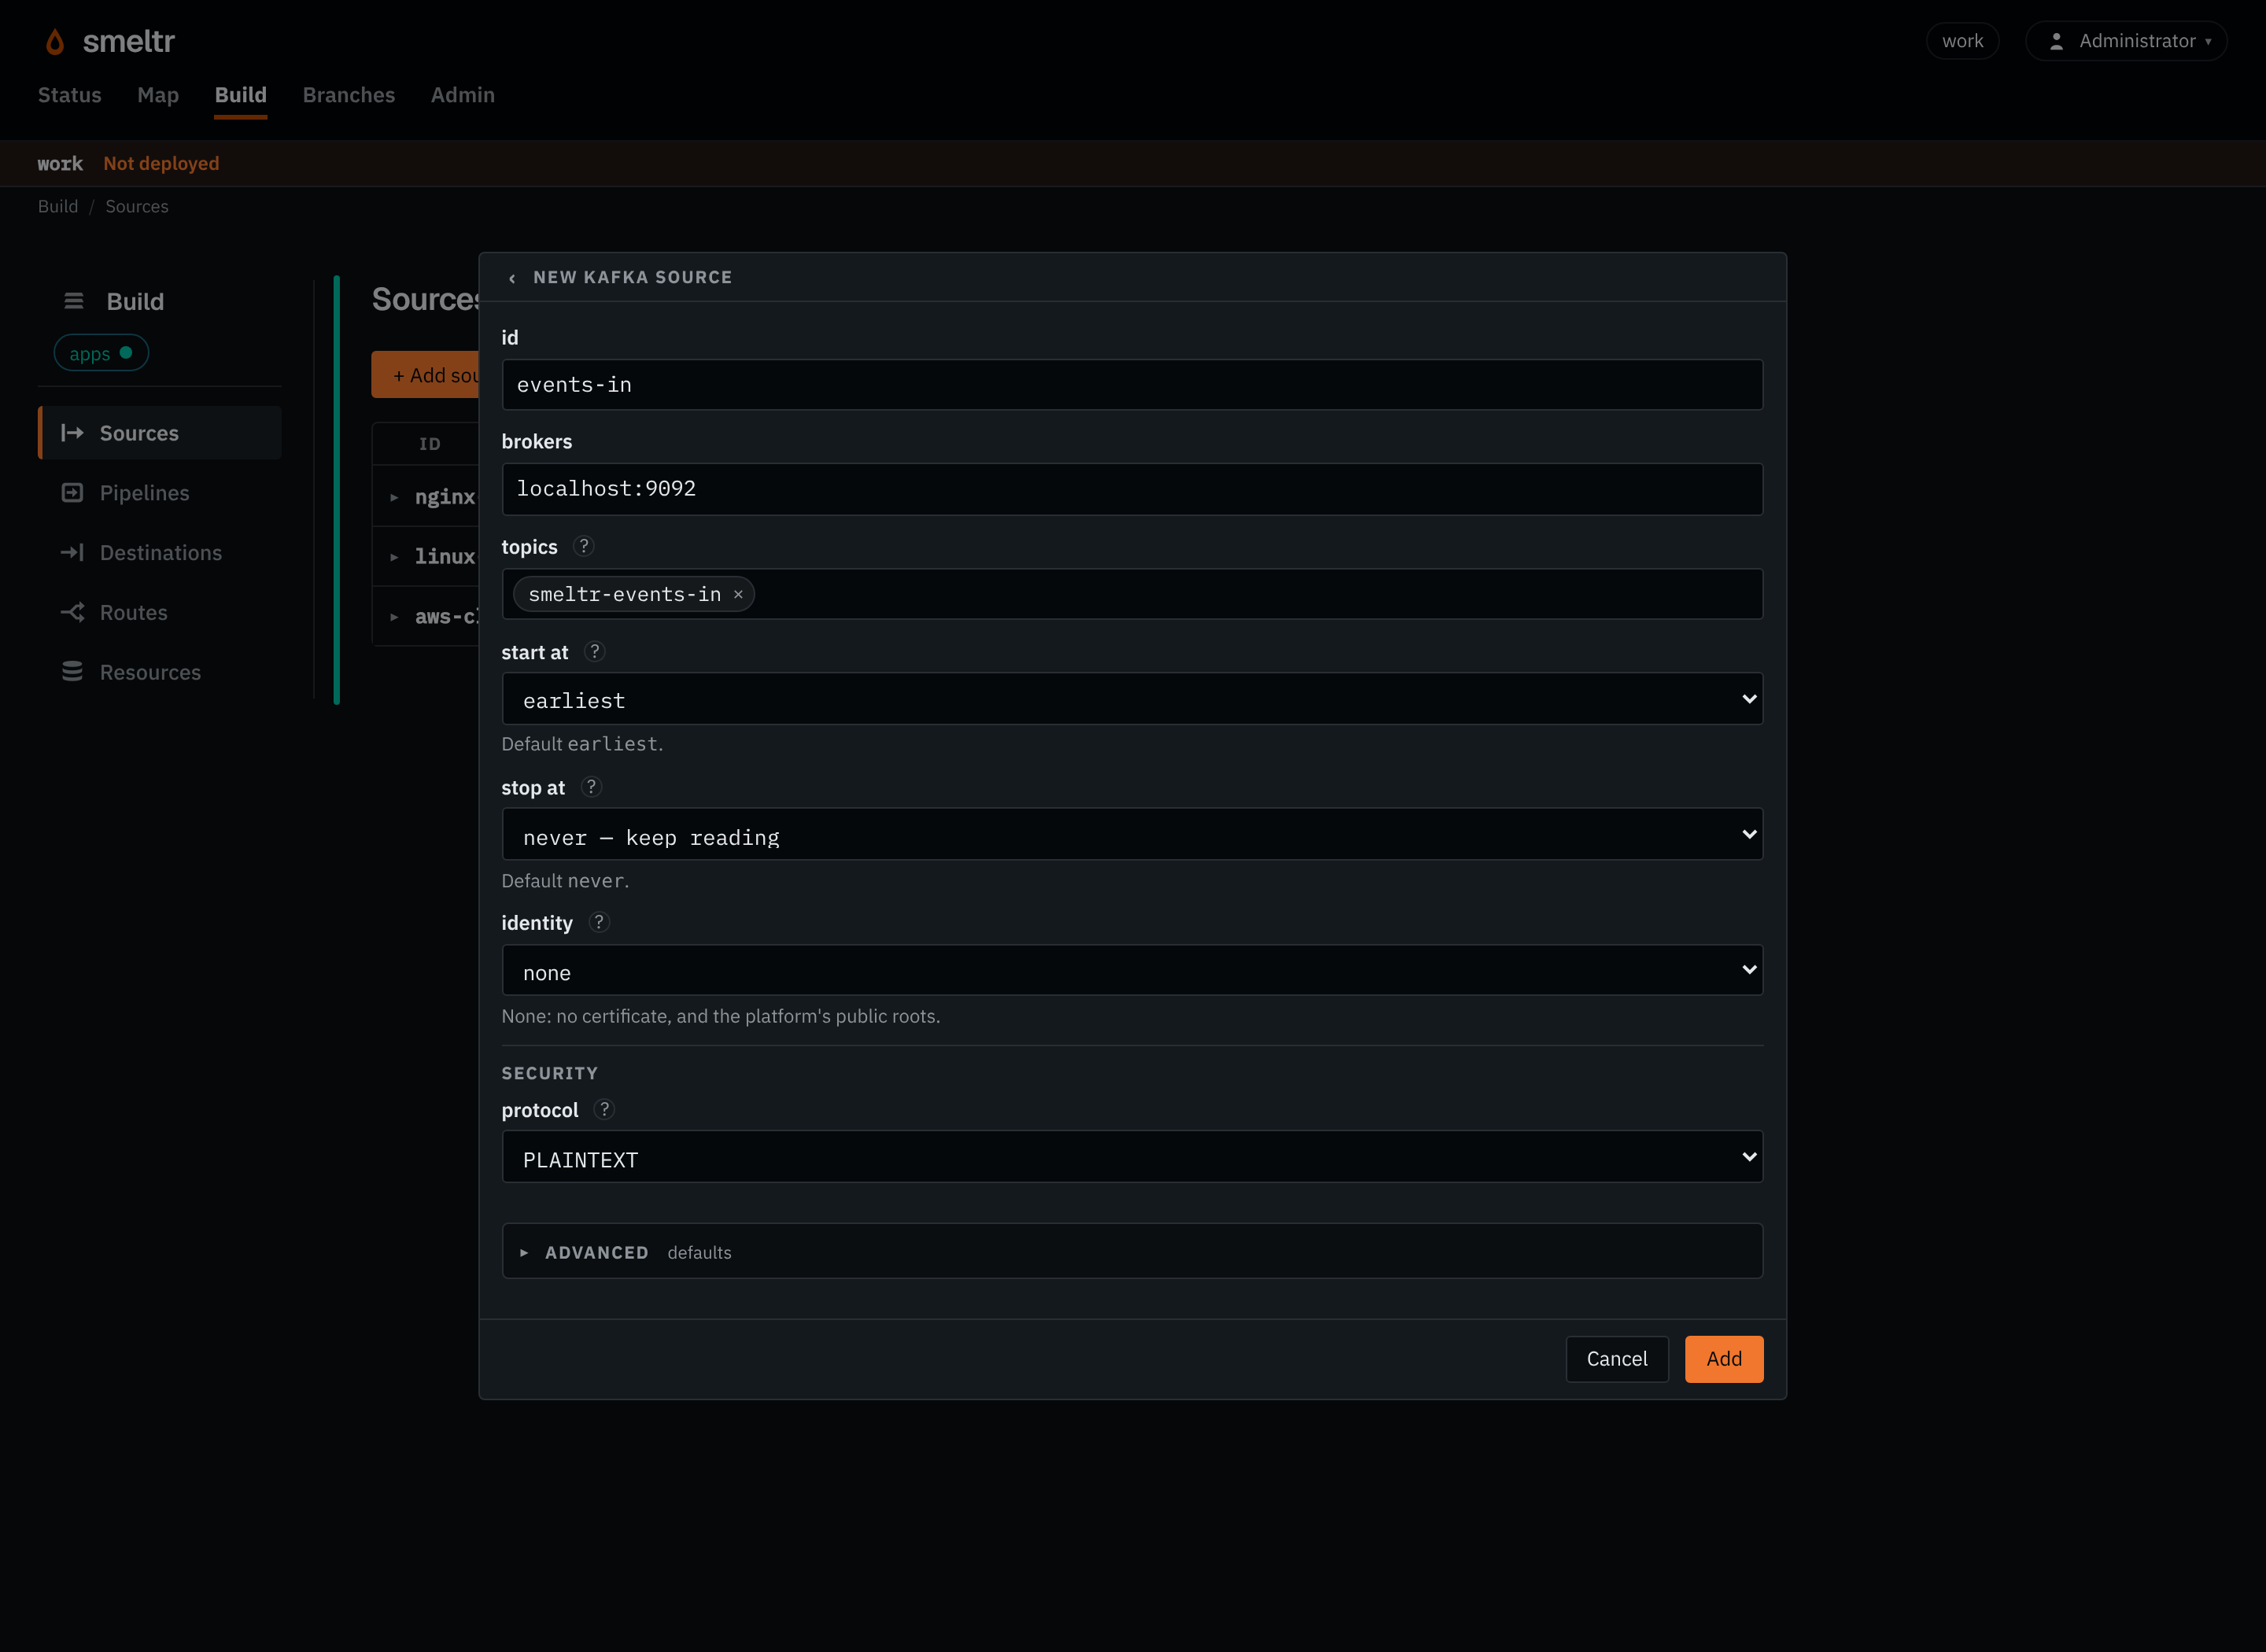Viewport: 2266px width, 1652px height.
Task: Click the Destinations sidebar icon
Action: pyautogui.click(x=72, y=552)
